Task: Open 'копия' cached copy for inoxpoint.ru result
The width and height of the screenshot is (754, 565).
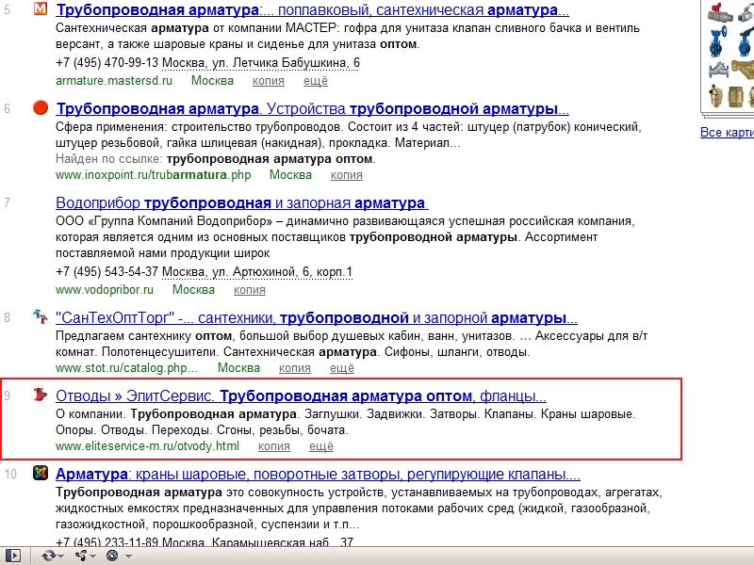Action: 347,175
